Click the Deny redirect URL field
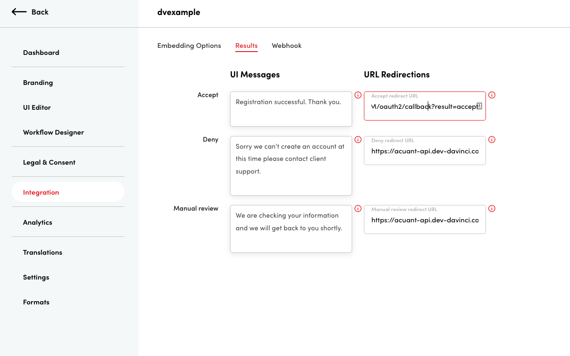 click(x=424, y=151)
